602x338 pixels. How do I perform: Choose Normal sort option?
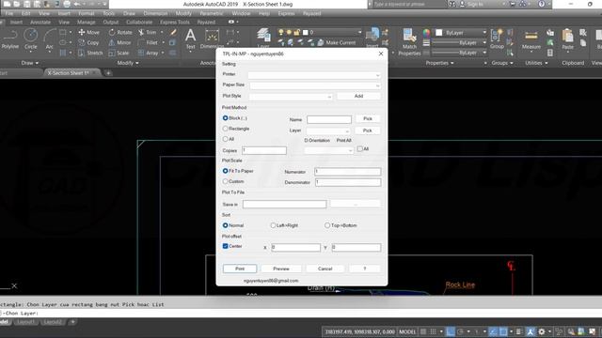tap(226, 225)
